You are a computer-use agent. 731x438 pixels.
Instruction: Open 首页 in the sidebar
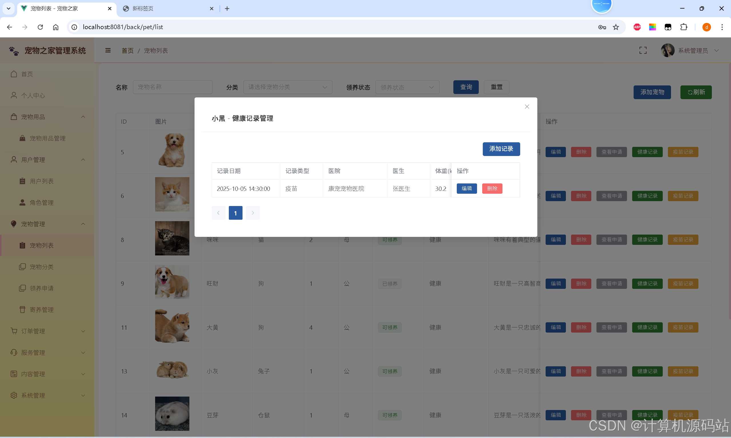click(47, 74)
